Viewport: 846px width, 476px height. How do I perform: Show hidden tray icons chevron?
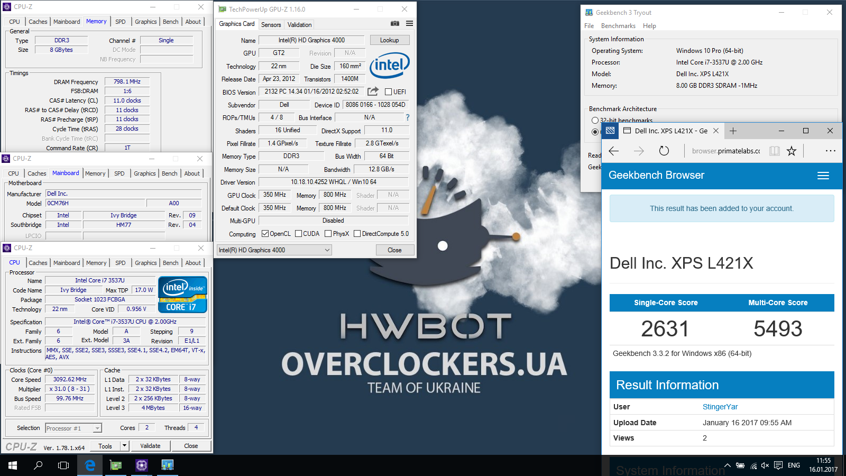click(x=728, y=465)
